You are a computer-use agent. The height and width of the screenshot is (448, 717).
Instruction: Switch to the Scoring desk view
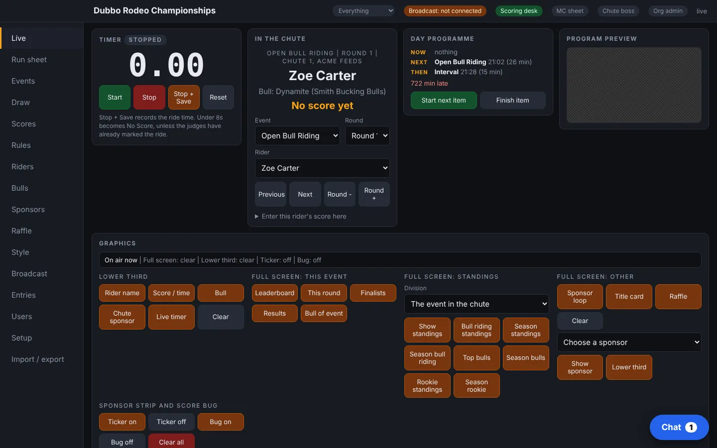tap(519, 11)
